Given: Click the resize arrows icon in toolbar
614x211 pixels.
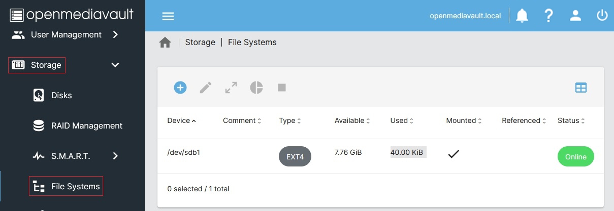Looking at the screenshot, I should 231,88.
